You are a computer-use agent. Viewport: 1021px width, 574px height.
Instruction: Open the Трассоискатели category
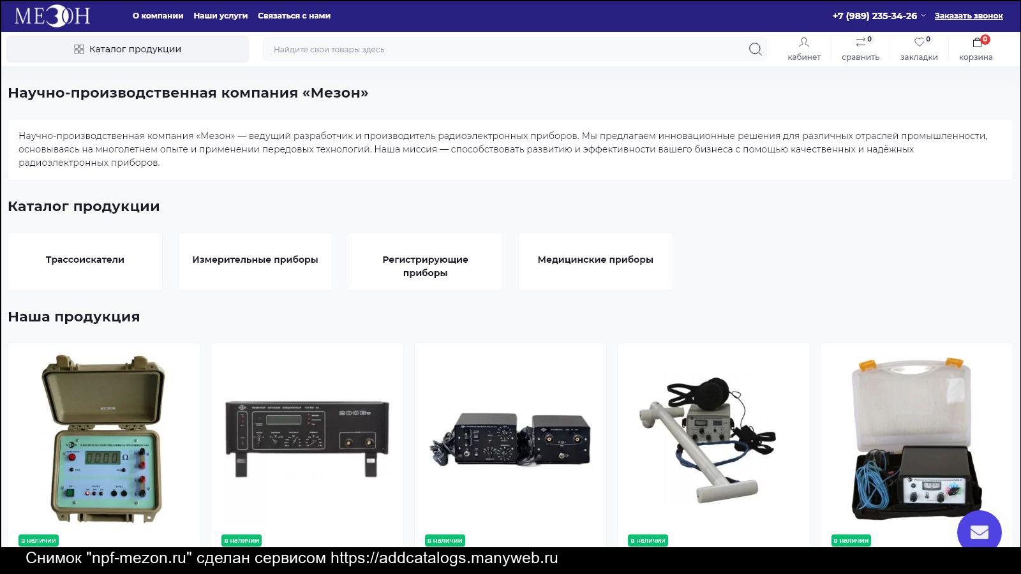click(85, 260)
